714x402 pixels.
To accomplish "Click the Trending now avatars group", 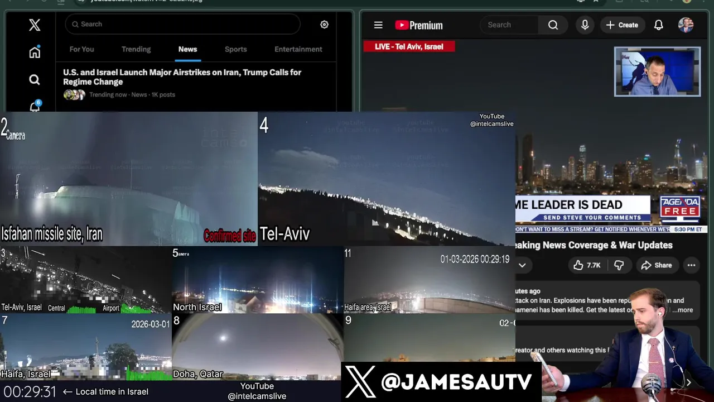I will (74, 94).
